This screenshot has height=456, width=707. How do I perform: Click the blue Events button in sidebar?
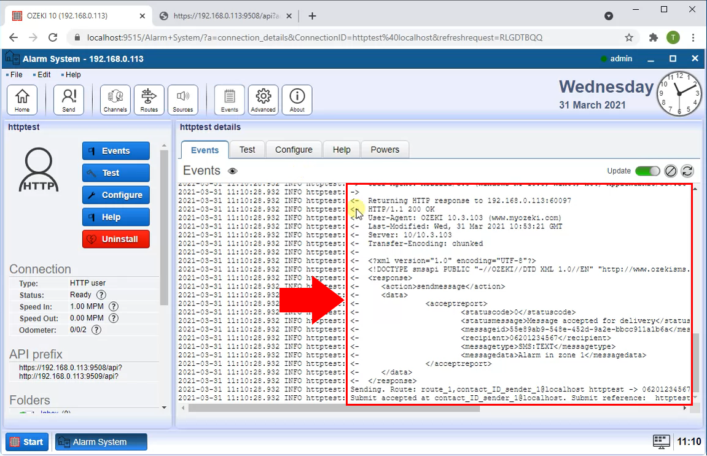point(116,151)
